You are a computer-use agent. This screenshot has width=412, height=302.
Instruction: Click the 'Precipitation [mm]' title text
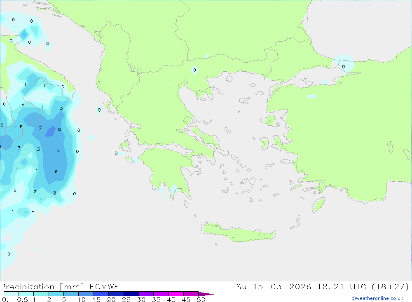tap(42, 286)
